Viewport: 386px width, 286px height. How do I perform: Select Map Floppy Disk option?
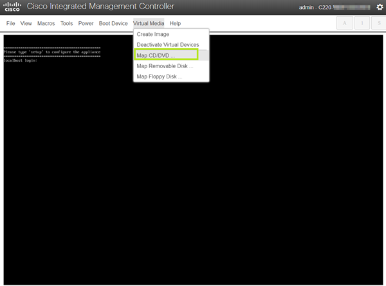[x=171, y=76]
